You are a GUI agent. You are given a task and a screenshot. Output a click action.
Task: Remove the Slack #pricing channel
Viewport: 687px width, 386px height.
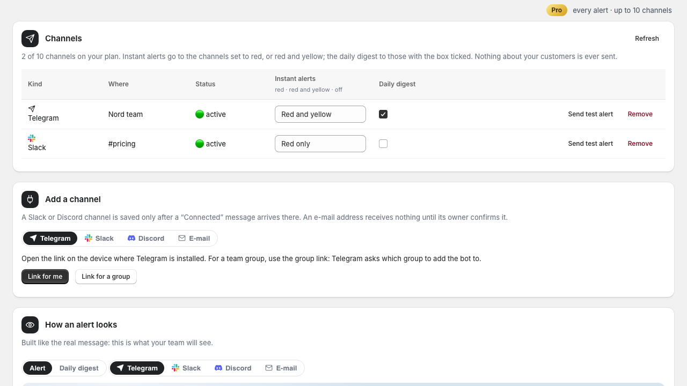640,144
